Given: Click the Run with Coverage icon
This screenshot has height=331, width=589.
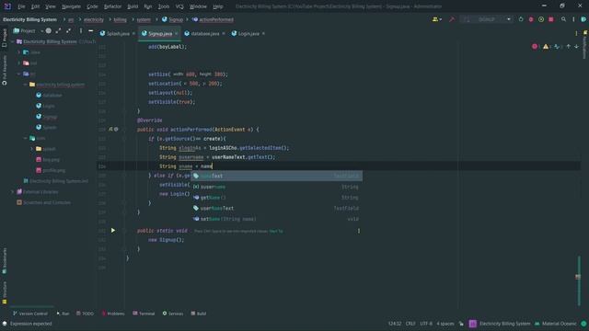Looking at the screenshot, I should point(541,19).
